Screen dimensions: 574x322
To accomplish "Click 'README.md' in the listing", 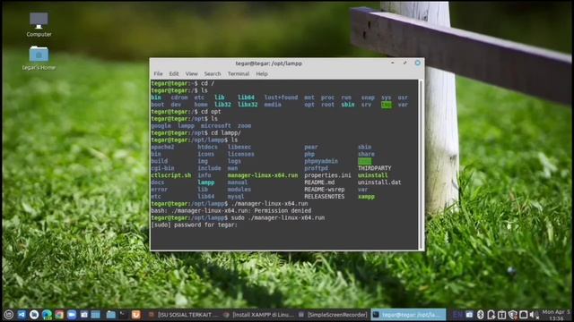I will [319, 182].
